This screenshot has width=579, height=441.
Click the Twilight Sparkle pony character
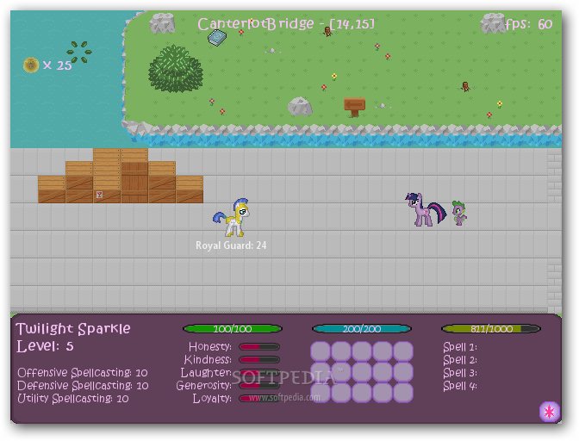426,209
